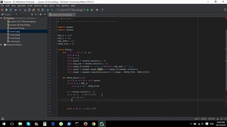Click the Open folder toolbar icon
Image resolution: width=227 pixels, height=127 pixels.
2,10
